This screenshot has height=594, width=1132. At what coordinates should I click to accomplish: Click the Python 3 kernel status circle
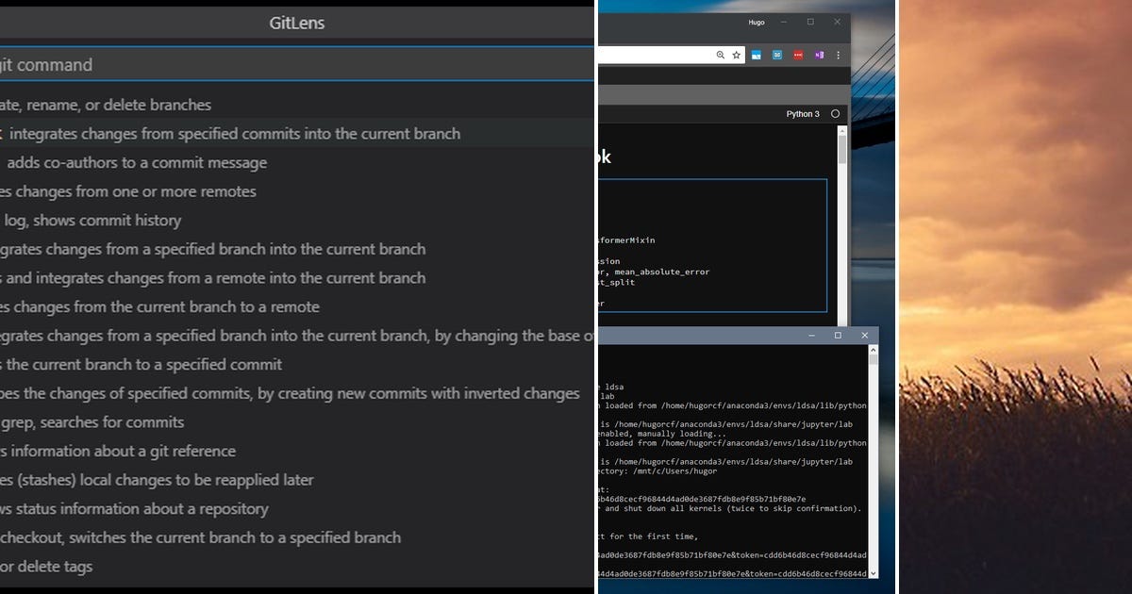[835, 113]
